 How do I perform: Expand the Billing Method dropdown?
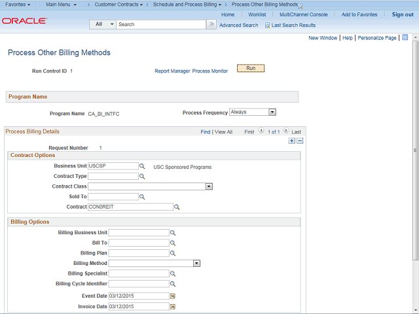196,263
